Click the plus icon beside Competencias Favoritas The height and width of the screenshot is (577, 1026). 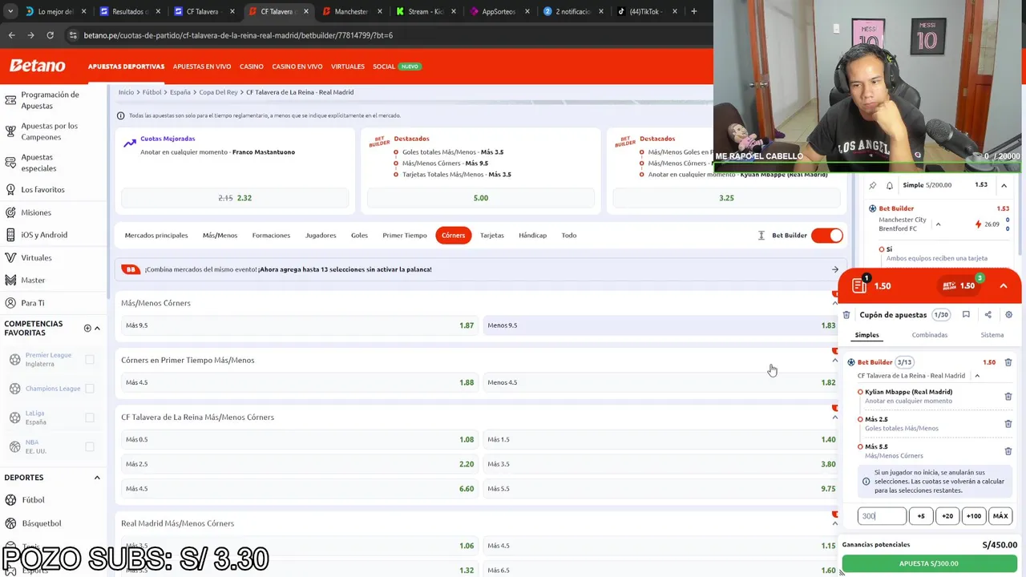click(x=87, y=328)
